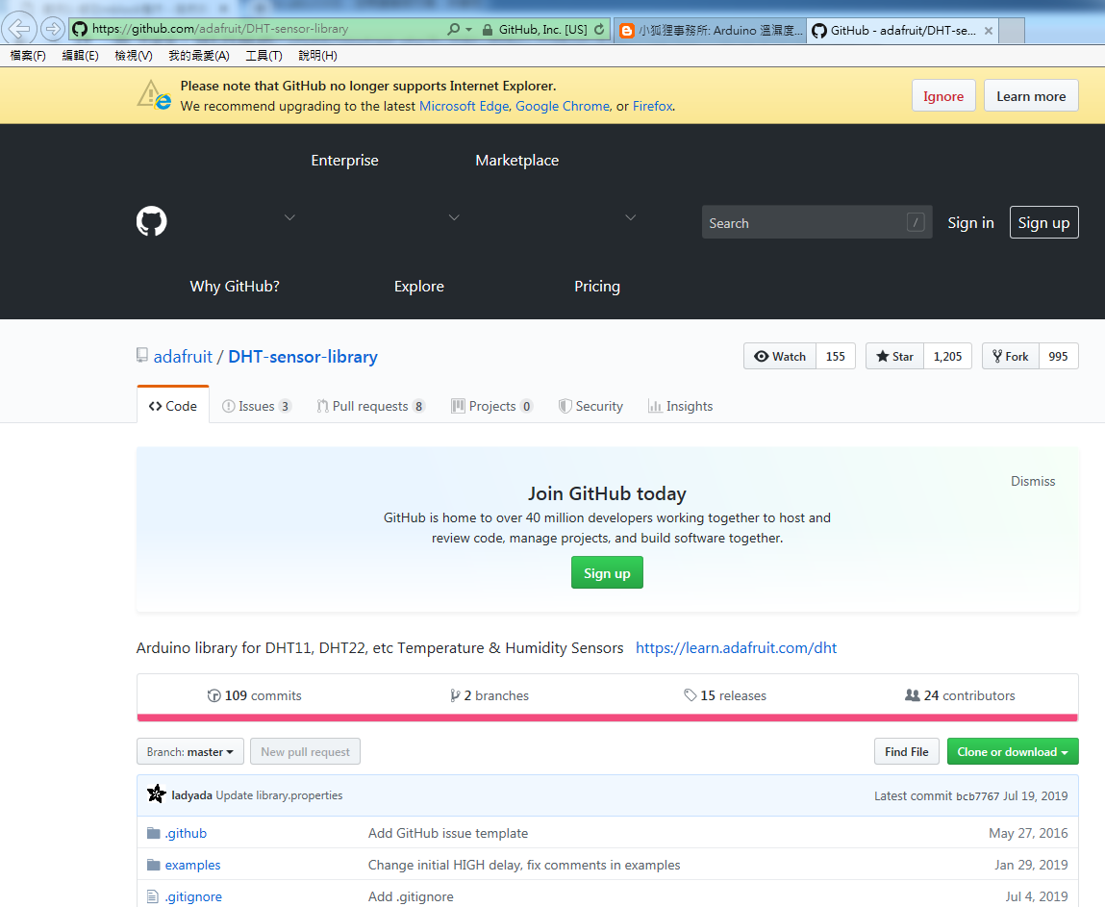Close the GitHub adafruit browser tab

(x=988, y=31)
